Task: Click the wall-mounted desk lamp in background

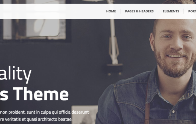Action: (113, 41)
